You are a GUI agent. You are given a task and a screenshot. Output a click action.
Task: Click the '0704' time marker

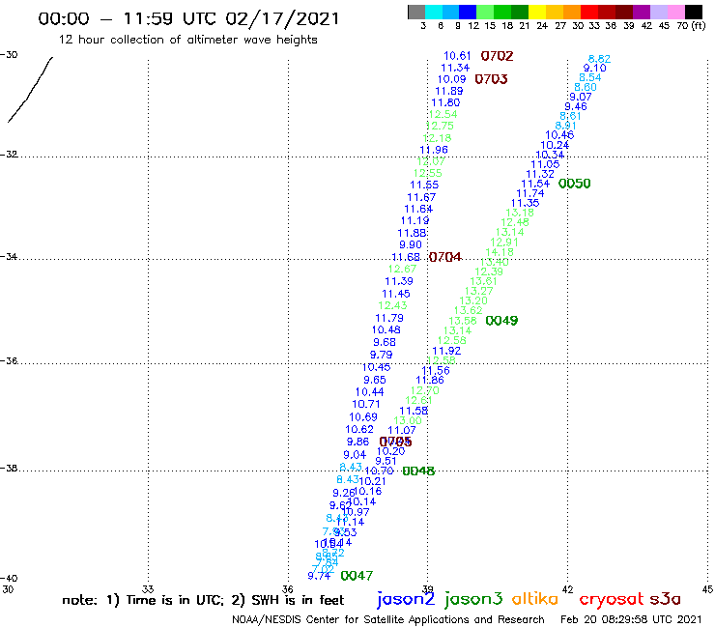coord(445,257)
